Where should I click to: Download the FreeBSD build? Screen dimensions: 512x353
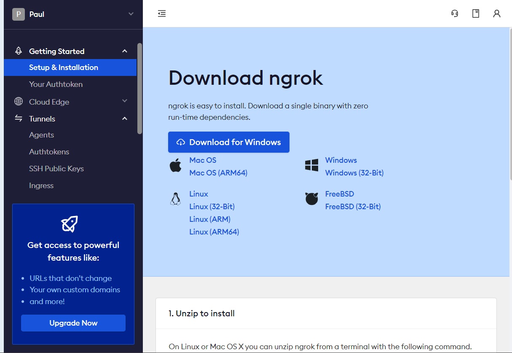(340, 194)
